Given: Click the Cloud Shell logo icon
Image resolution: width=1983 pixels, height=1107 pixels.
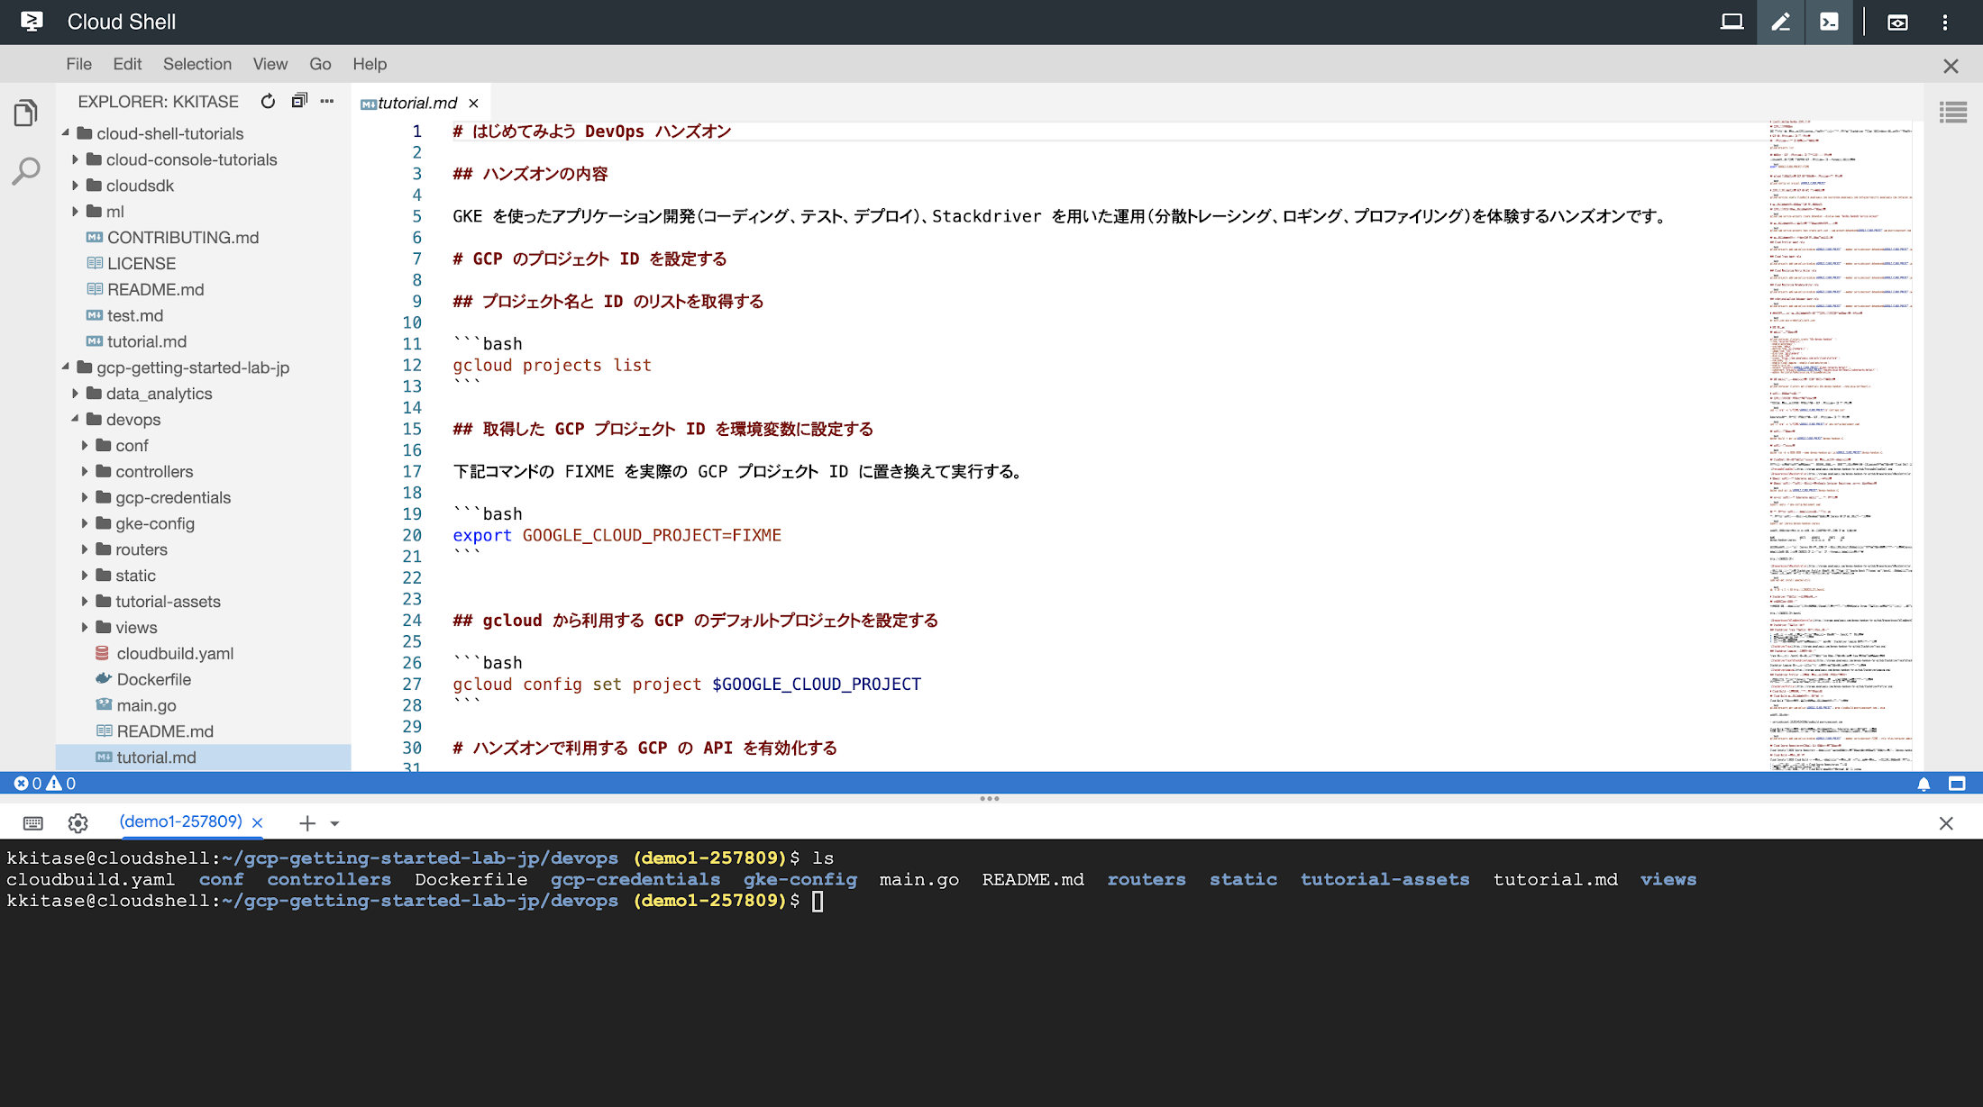Looking at the screenshot, I should coord(32,22).
